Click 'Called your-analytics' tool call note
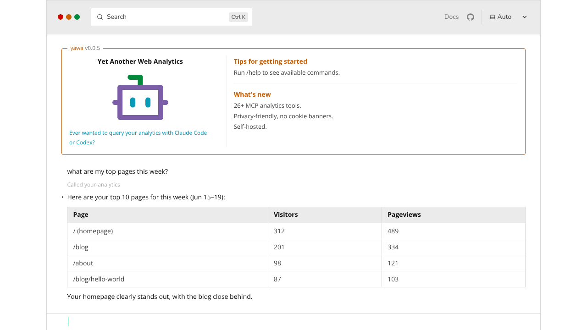Image resolution: width=587 pixels, height=330 pixels. click(x=94, y=185)
